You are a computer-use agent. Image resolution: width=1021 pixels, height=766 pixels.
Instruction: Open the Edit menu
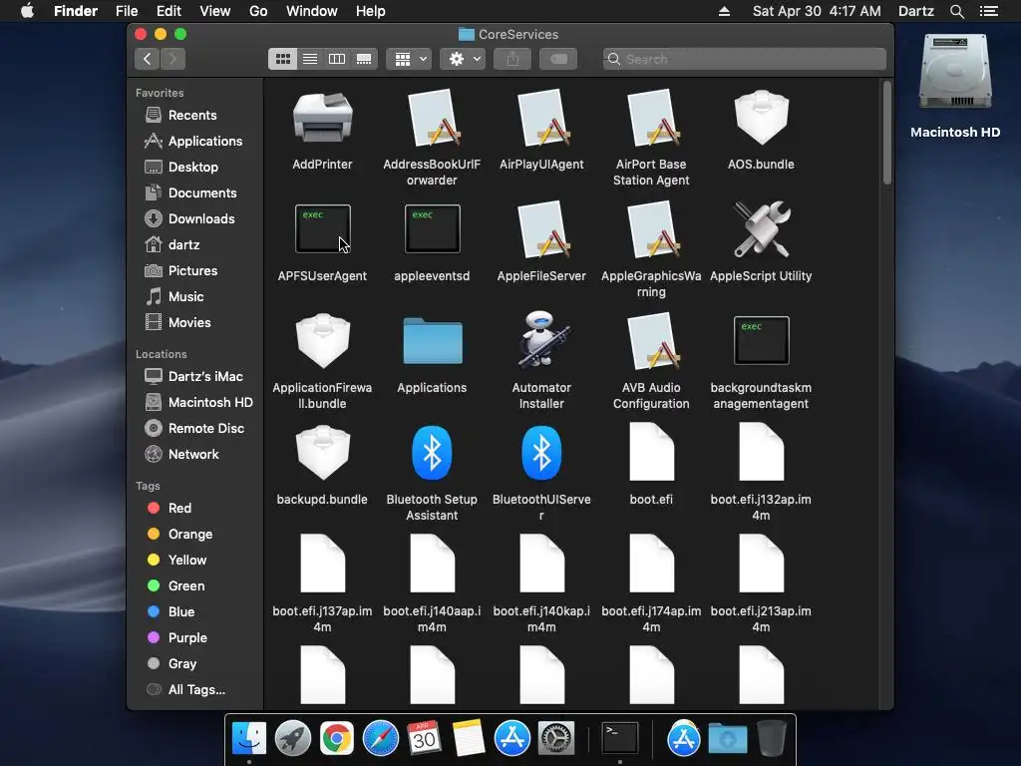(x=169, y=11)
